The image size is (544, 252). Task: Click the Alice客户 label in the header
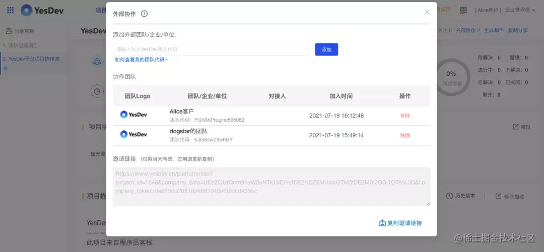(x=488, y=11)
